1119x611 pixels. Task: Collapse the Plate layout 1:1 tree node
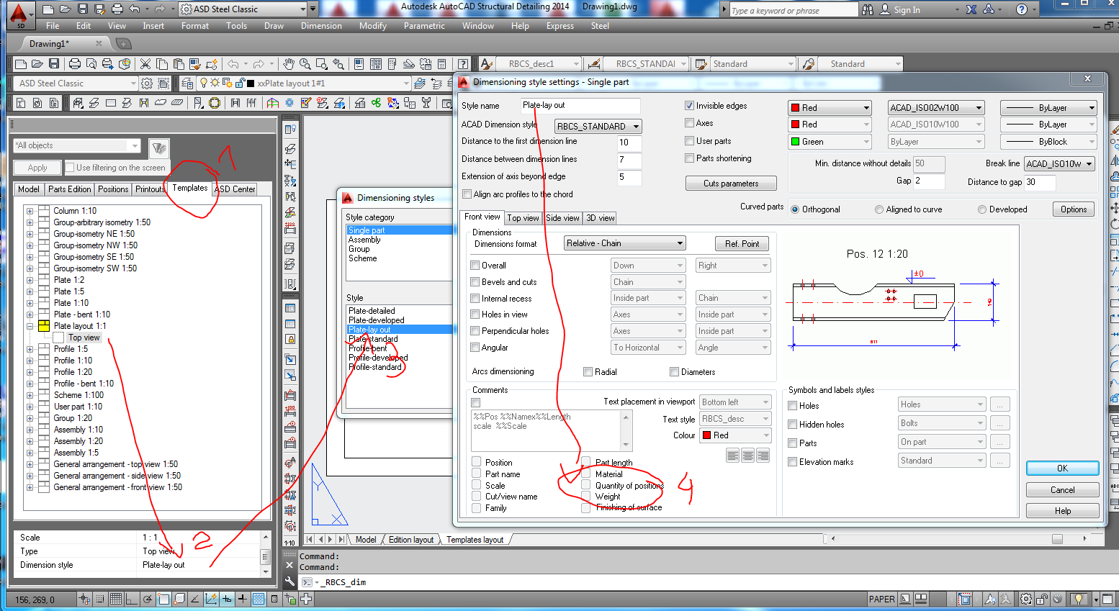pyautogui.click(x=30, y=326)
